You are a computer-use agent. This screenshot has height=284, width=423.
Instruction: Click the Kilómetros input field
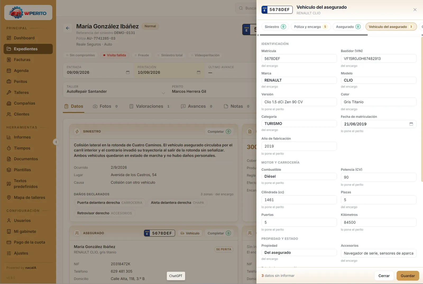(x=379, y=222)
